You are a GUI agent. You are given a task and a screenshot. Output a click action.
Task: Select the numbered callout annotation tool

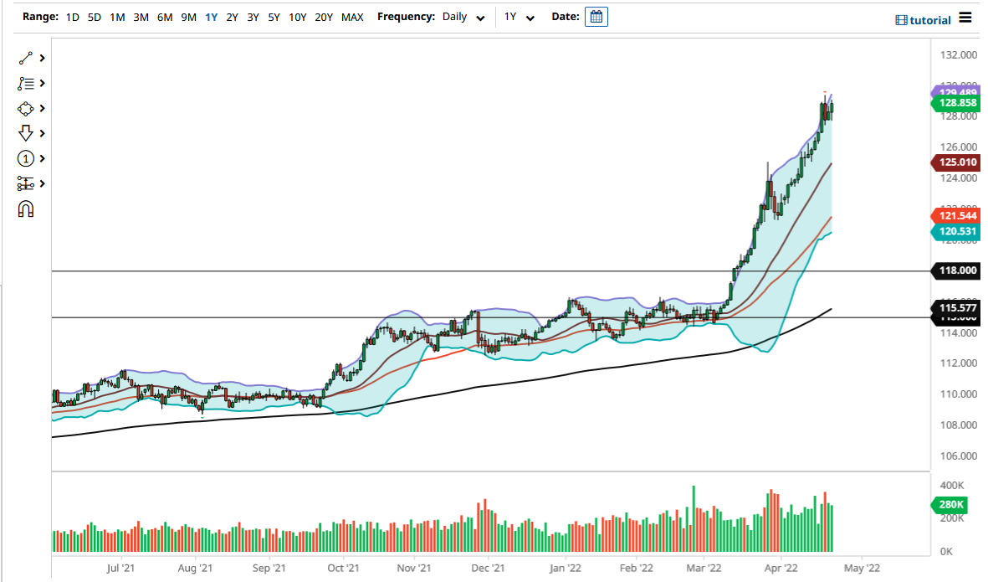click(25, 158)
